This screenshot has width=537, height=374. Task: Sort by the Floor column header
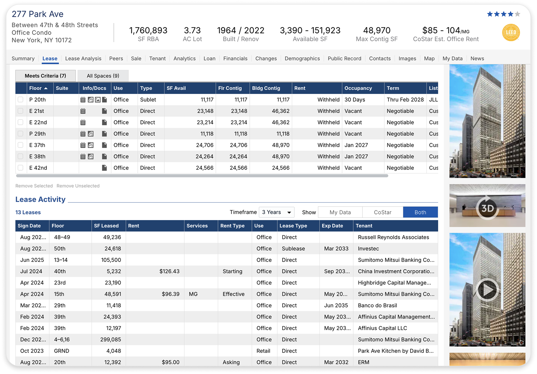38,88
